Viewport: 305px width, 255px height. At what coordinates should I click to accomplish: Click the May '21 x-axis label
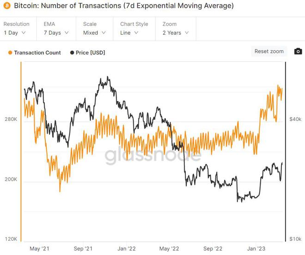pos(39,249)
